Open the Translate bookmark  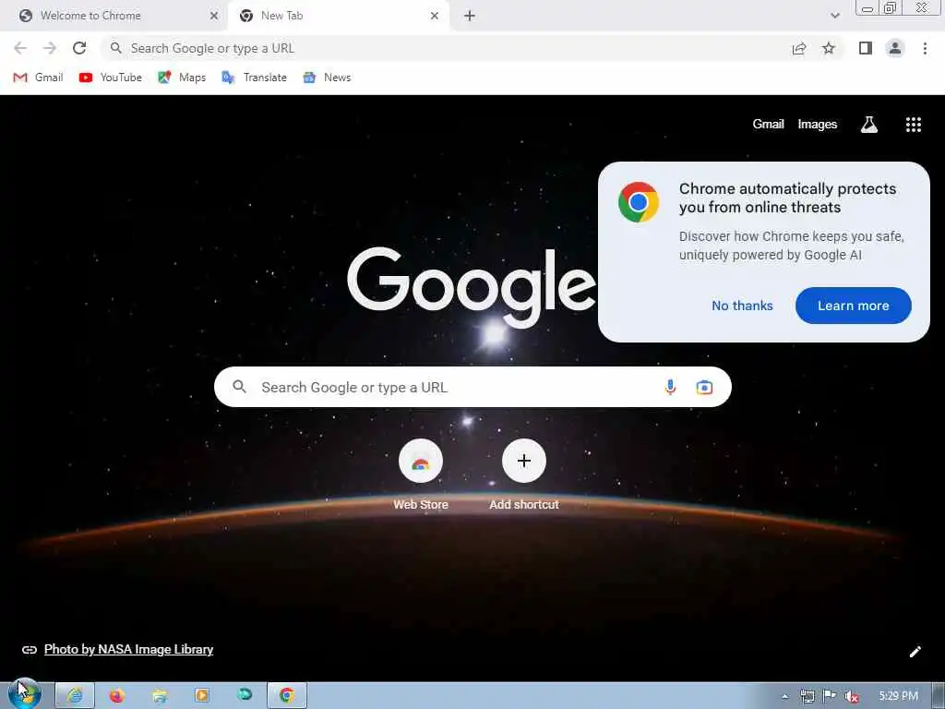click(x=254, y=78)
